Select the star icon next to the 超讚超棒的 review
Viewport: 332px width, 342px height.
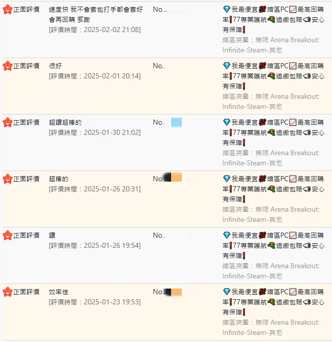tap(8, 122)
